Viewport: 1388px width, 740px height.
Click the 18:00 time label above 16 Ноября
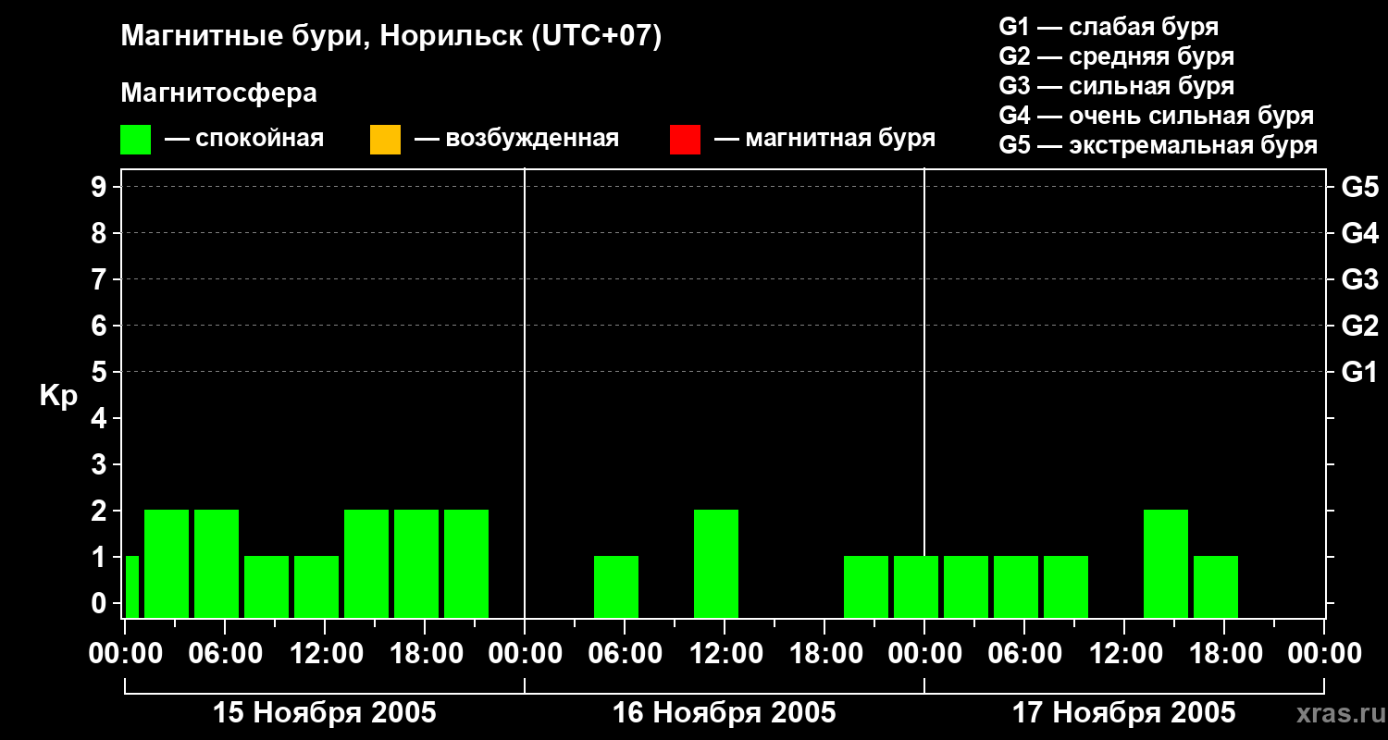[x=824, y=654]
